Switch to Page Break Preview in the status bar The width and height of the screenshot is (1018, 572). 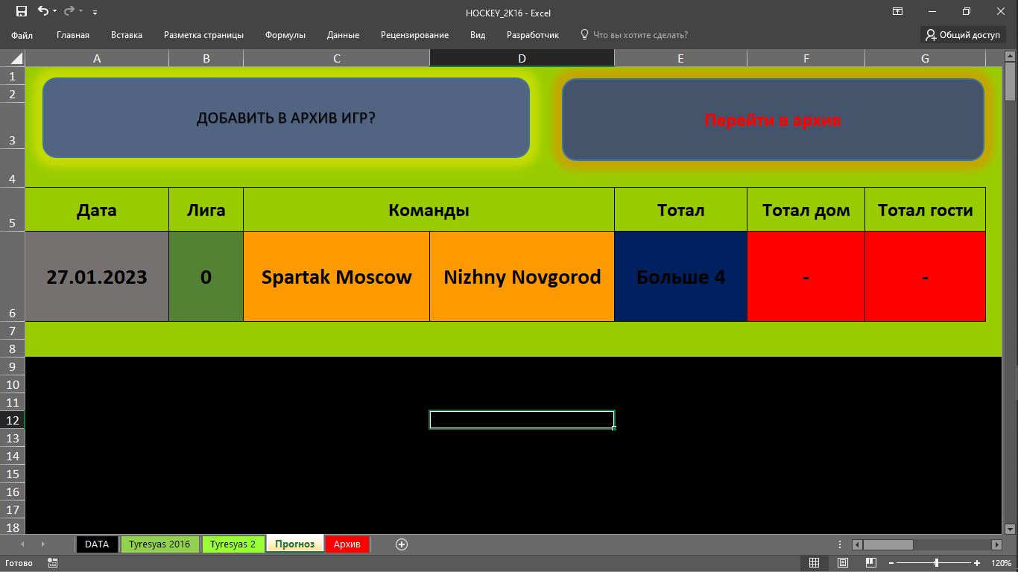(870, 563)
